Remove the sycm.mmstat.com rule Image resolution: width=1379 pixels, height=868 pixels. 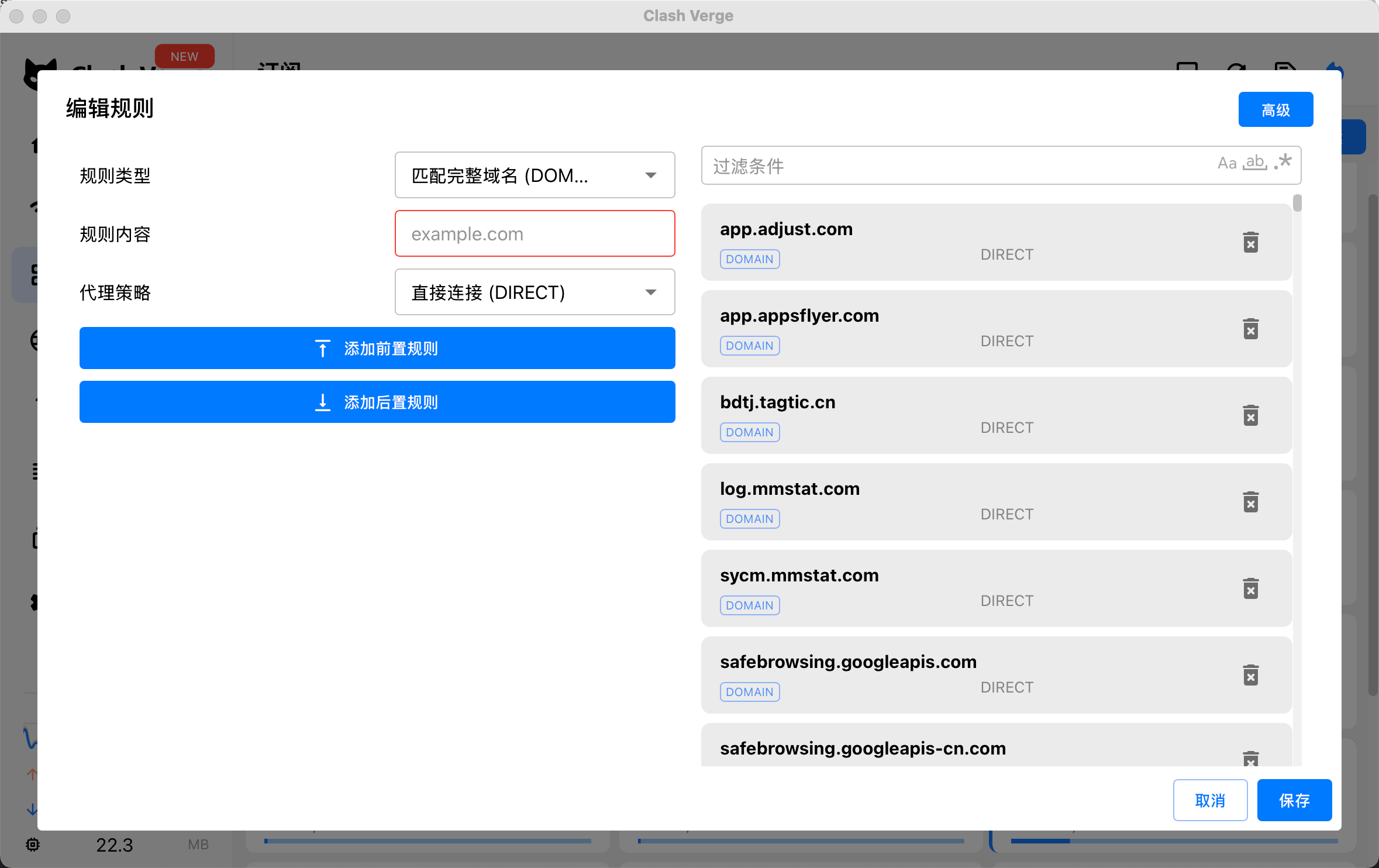tap(1250, 588)
